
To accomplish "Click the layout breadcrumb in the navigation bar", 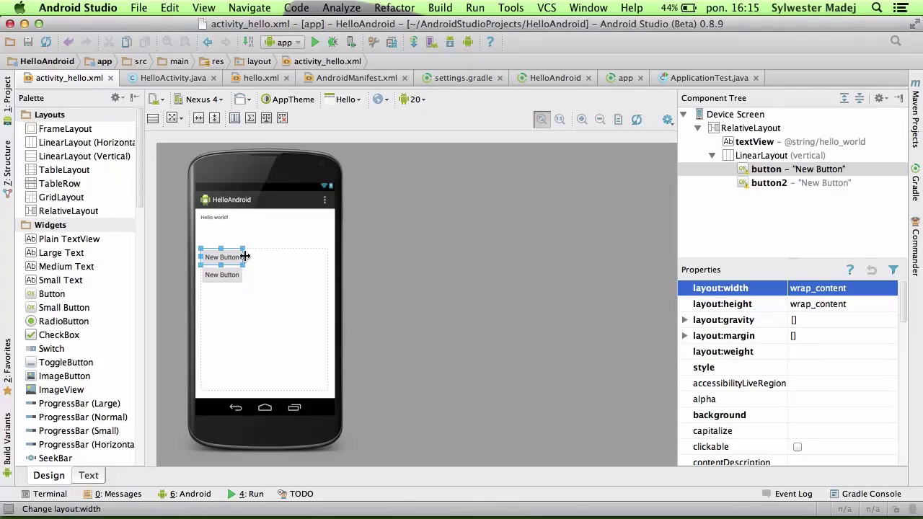I will click(x=253, y=61).
